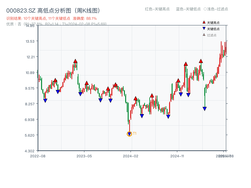Click the red 关键高点 legend triangle

204,23
